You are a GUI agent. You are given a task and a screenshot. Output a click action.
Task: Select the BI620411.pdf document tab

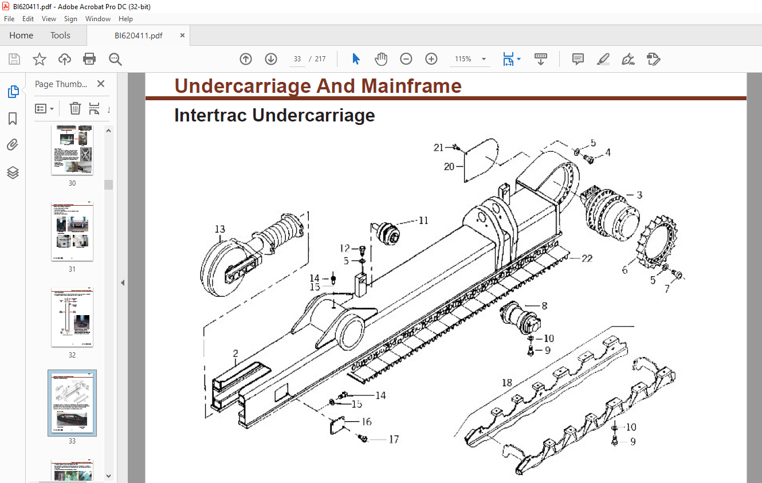(x=139, y=36)
